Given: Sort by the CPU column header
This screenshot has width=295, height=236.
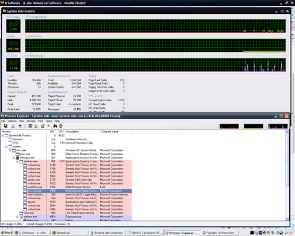Looking at the screenshot, I should (60, 132).
